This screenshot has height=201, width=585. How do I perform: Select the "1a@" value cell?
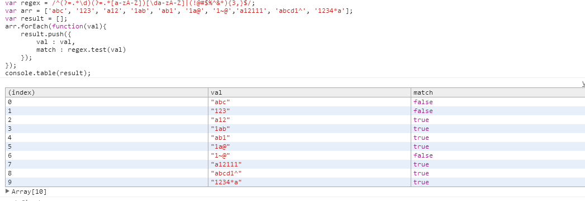pos(310,146)
